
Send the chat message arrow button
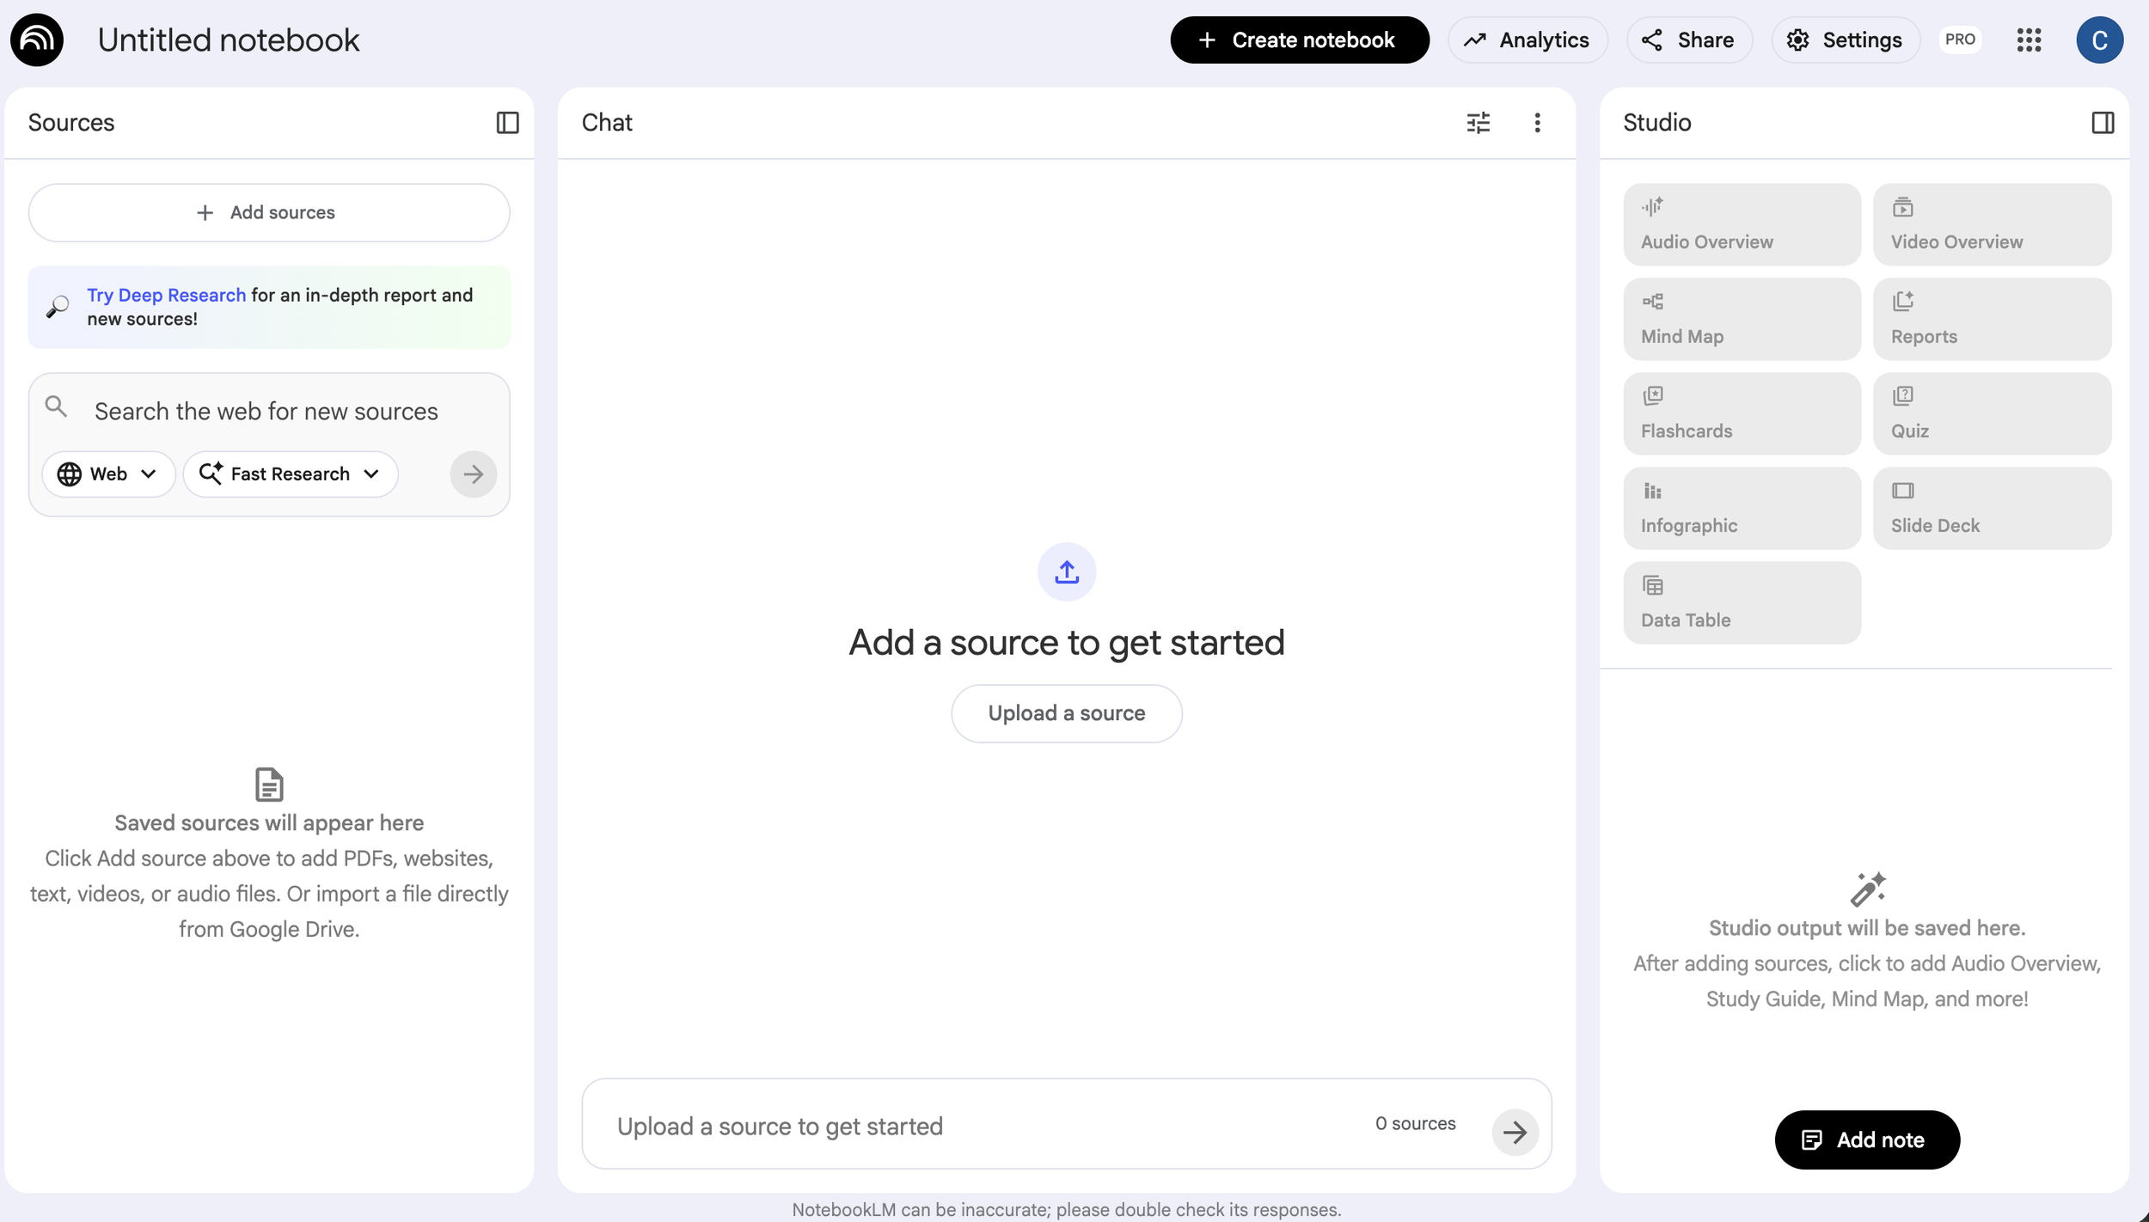(1514, 1132)
